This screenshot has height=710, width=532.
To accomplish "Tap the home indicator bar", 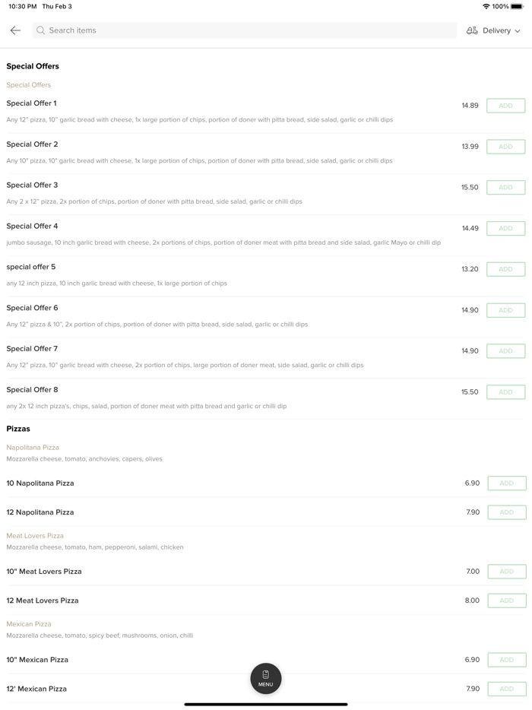I will pyautogui.click(x=266, y=704).
